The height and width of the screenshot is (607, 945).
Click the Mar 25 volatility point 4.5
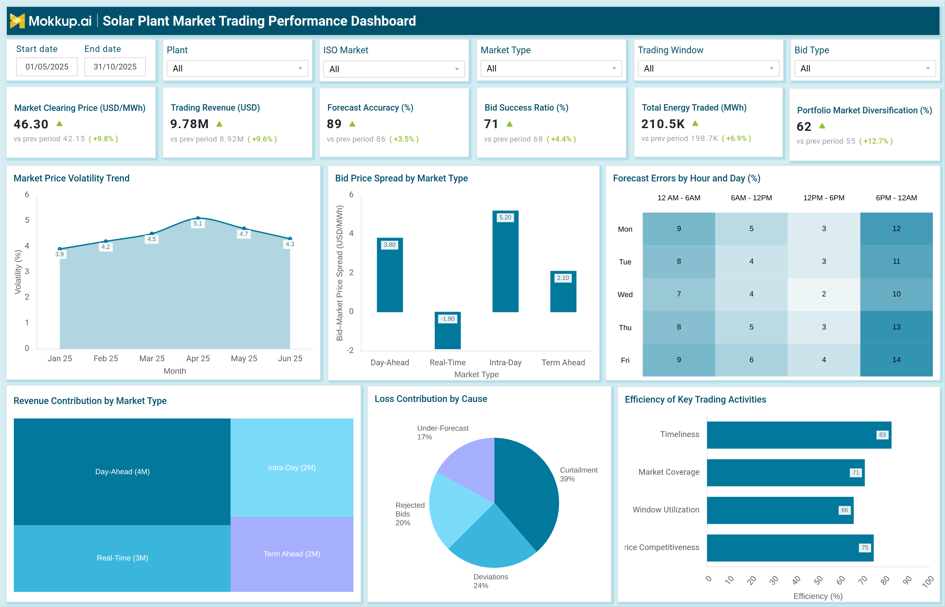[152, 233]
